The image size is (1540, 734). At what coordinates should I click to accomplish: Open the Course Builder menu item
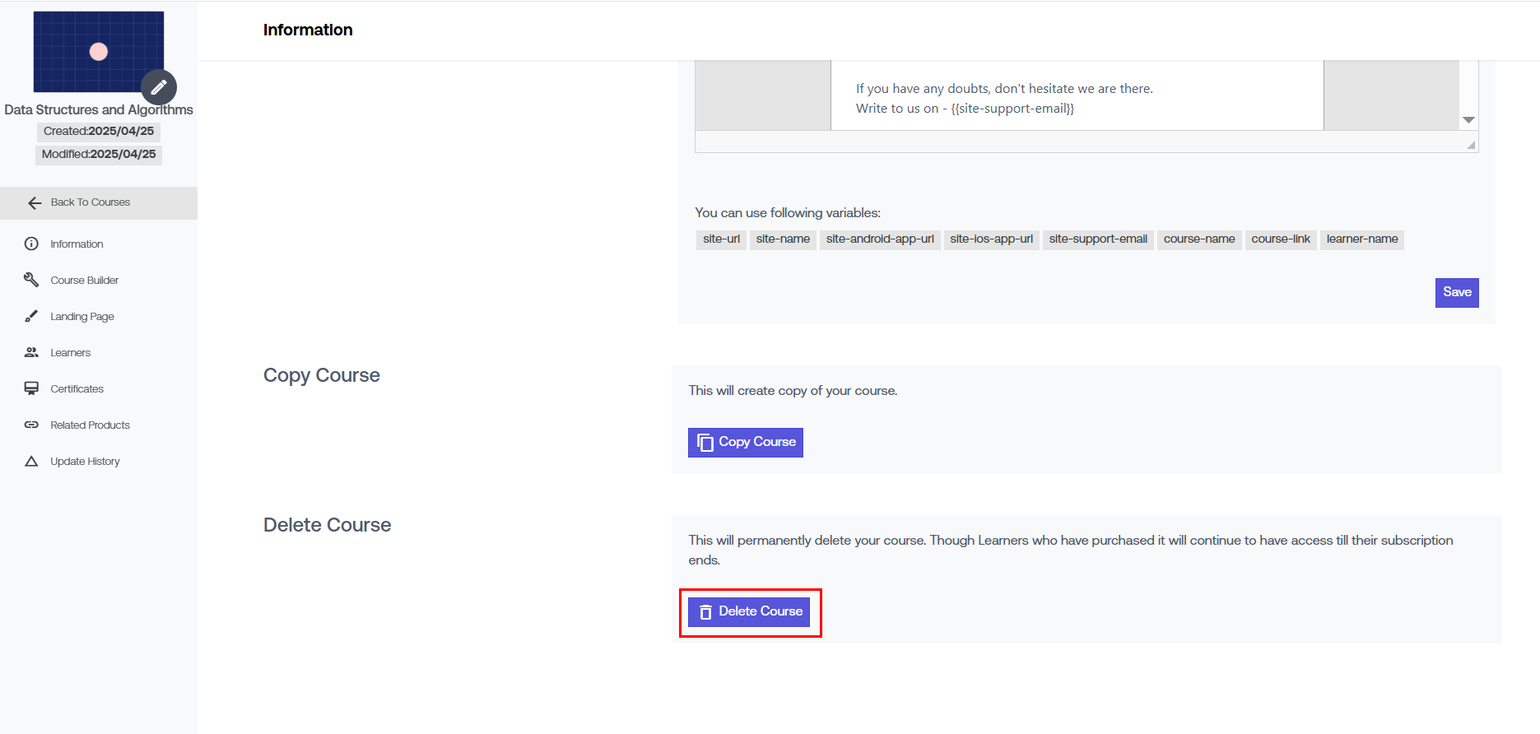[84, 280]
